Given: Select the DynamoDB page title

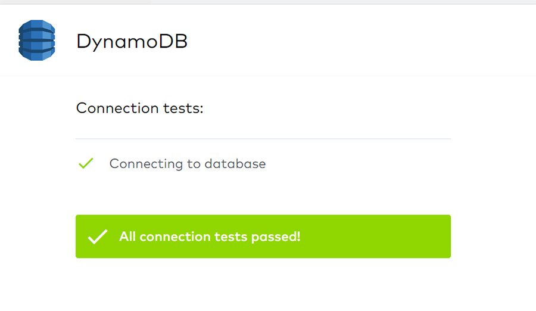Looking at the screenshot, I should click(x=132, y=42).
